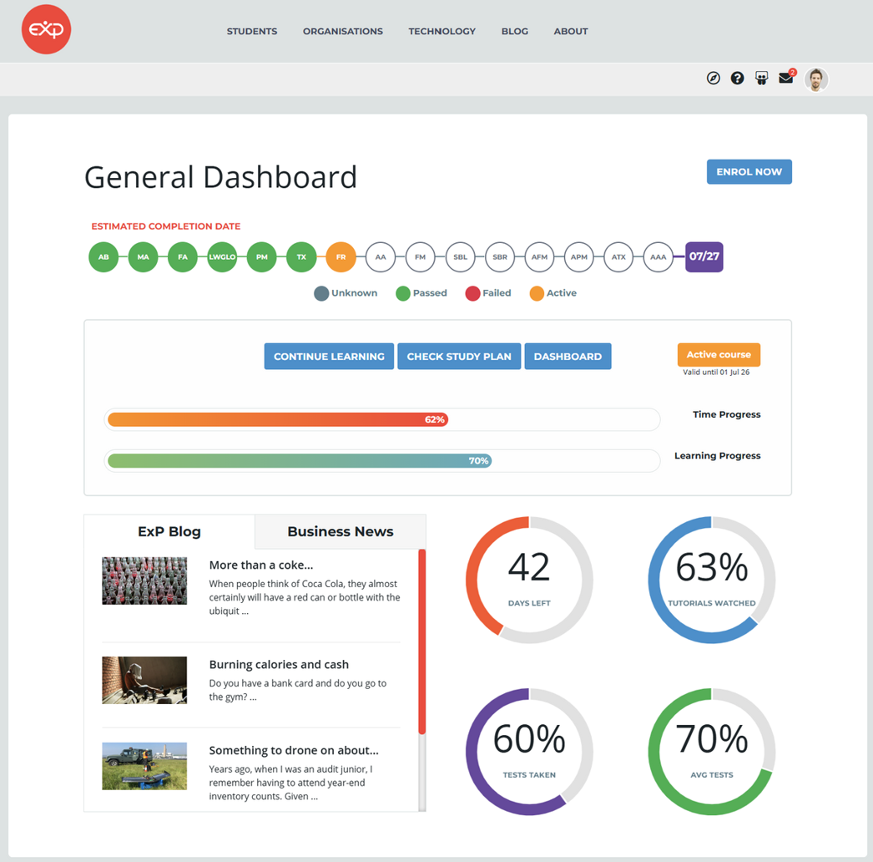Viewport: 873px width, 862px height.
Task: Select the AAA course node
Action: (x=658, y=257)
